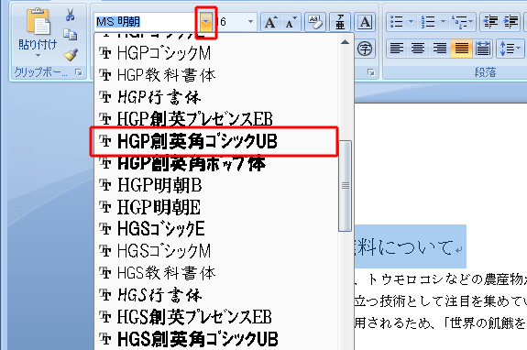
Task: Expand the bullets list dropdown arrow
Action: click(411, 22)
